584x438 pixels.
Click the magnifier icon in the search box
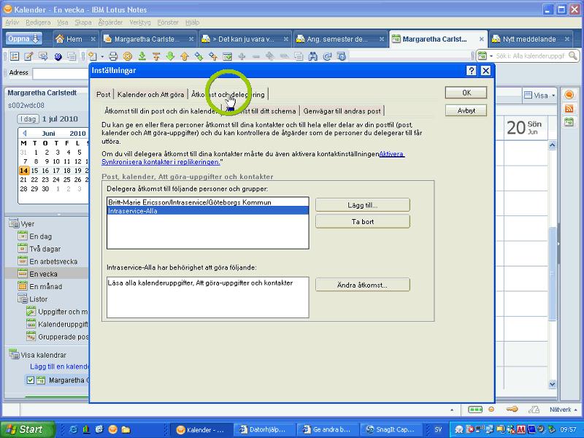573,56
